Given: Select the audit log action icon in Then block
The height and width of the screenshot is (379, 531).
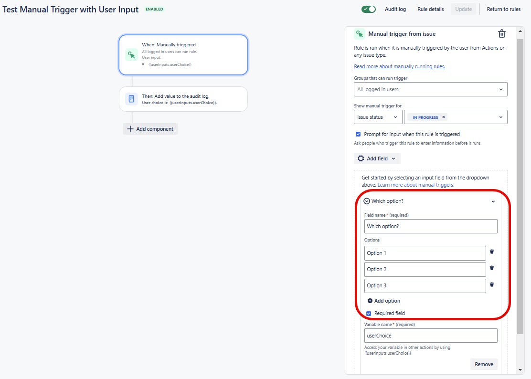Looking at the screenshot, I should pos(131,98).
